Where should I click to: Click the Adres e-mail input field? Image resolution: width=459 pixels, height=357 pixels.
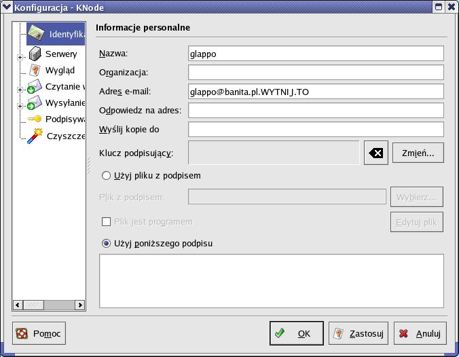316,91
